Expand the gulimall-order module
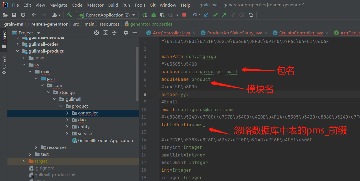The width and height of the screenshot is (360, 181). click(x=18, y=44)
